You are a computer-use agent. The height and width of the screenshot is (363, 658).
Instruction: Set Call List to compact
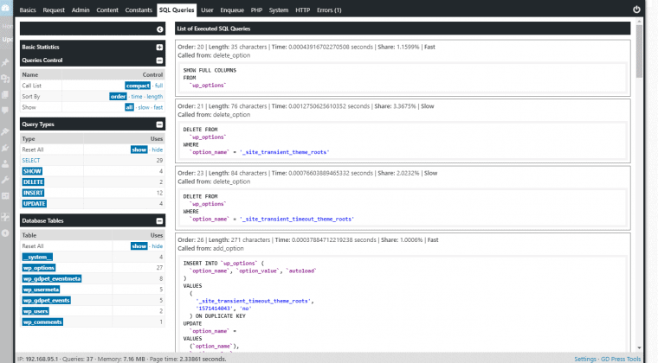tap(138, 86)
